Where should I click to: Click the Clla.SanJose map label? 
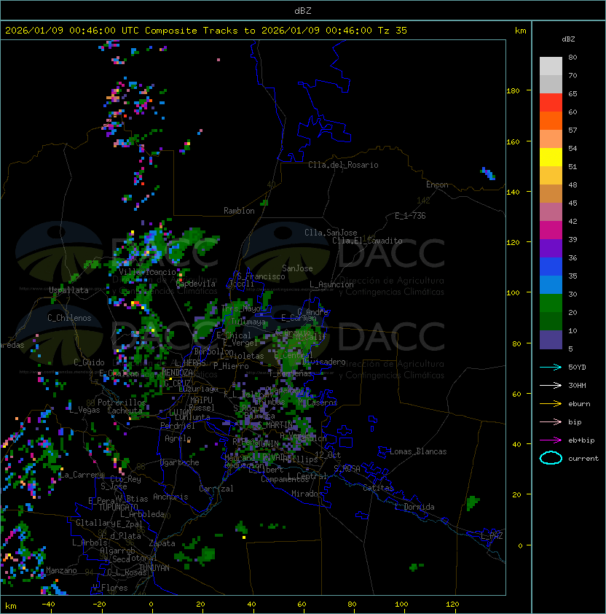point(331,233)
